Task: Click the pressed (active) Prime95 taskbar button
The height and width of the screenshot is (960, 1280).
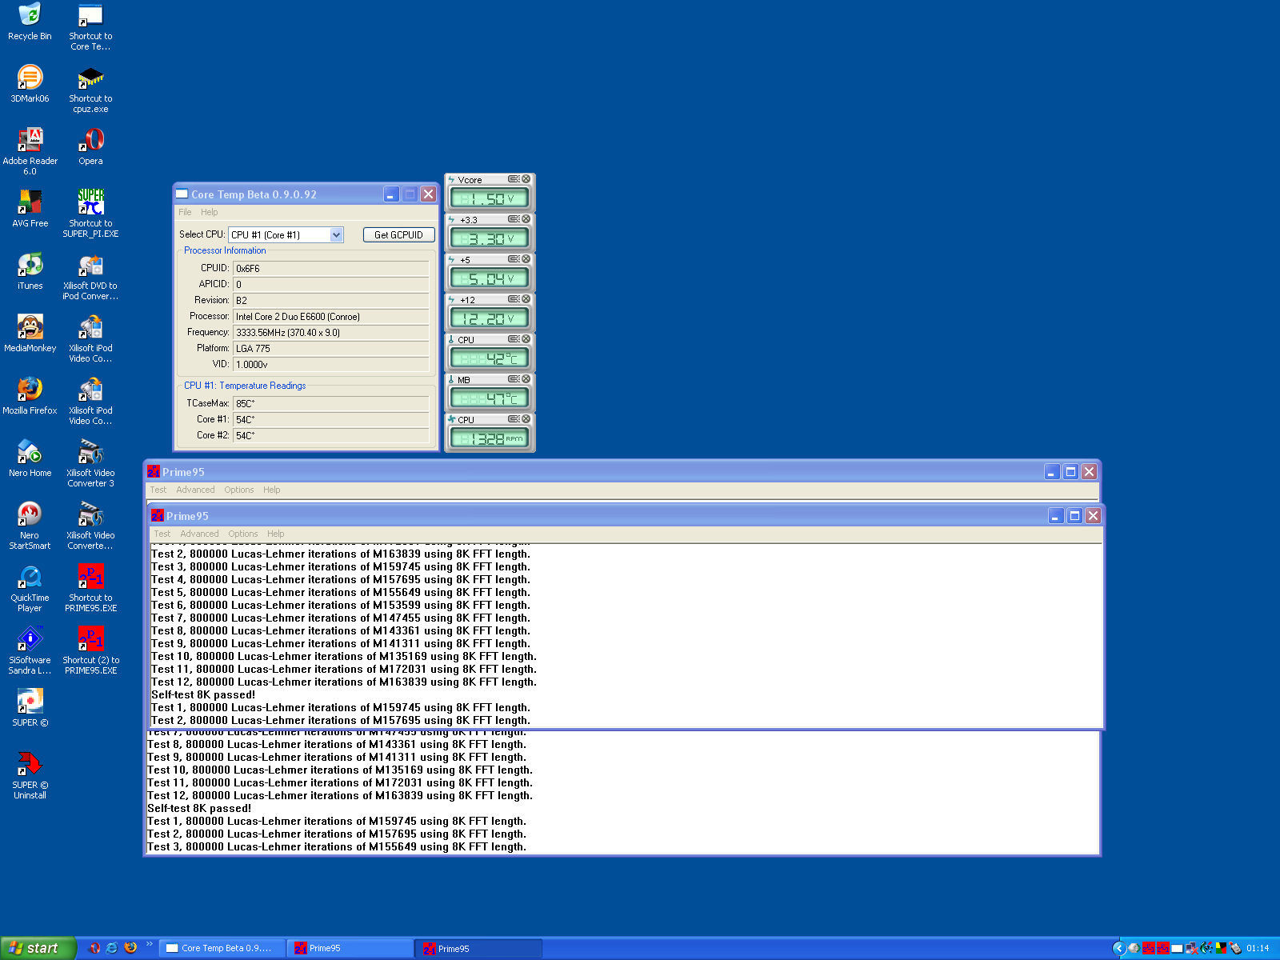Action: [x=478, y=948]
